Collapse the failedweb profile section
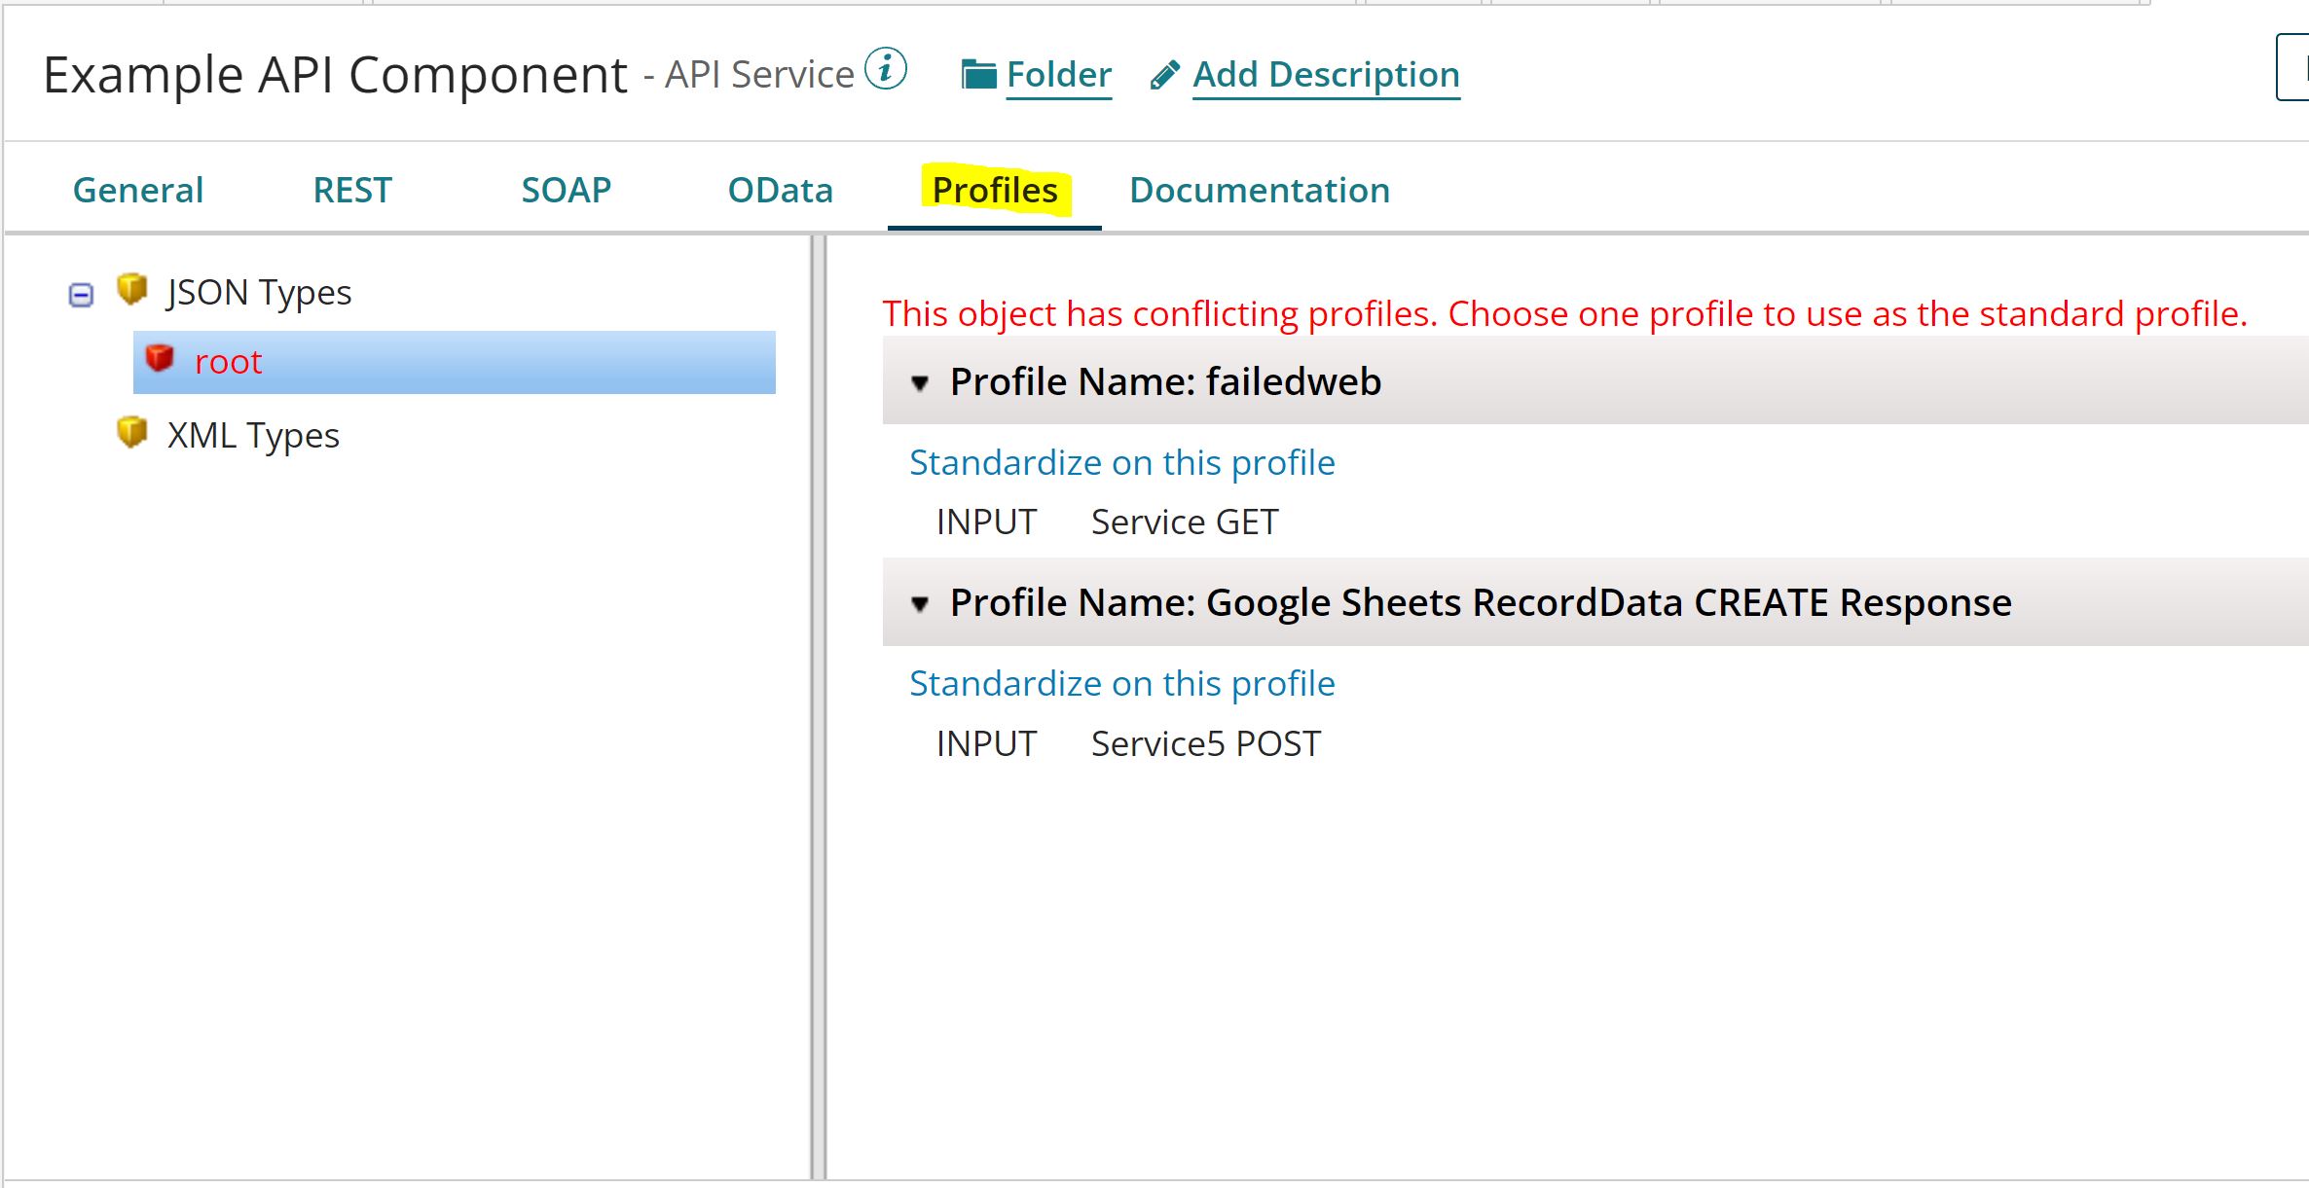 [920, 382]
